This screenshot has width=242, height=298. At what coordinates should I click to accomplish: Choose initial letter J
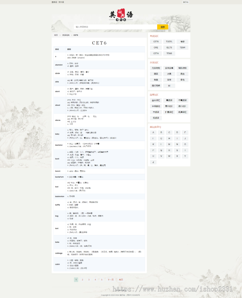pos(185,139)
